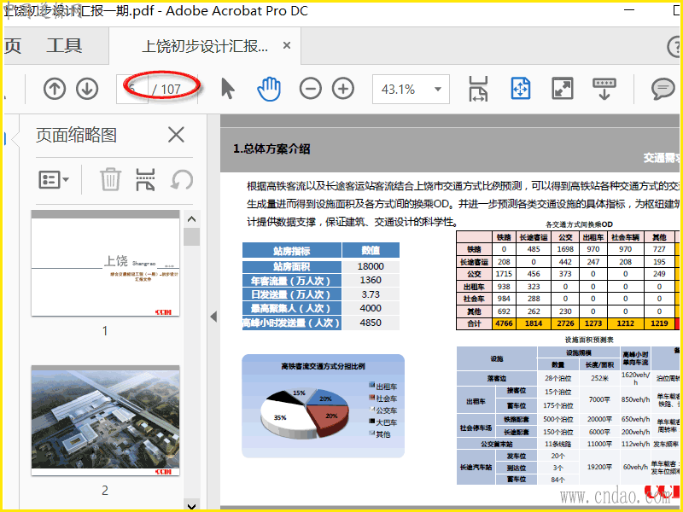Open the help question mark icon
Screen dimensions: 683x512
click(674, 46)
